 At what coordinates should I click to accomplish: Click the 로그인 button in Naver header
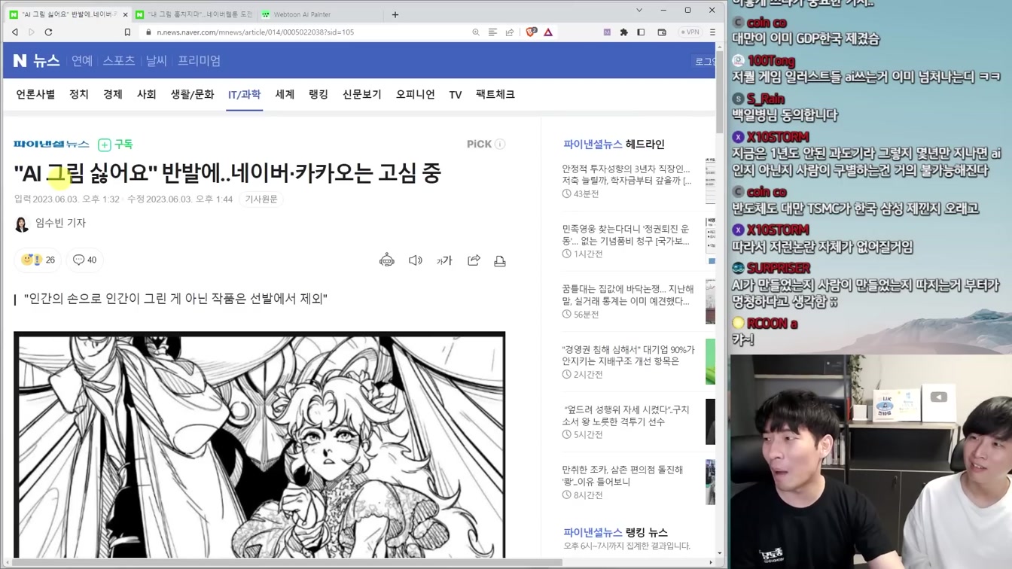click(x=705, y=62)
